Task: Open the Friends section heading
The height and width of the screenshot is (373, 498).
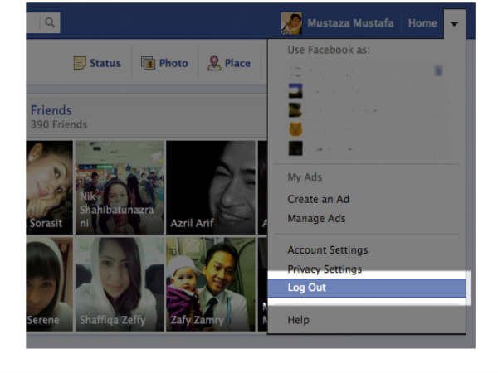Action: click(51, 110)
